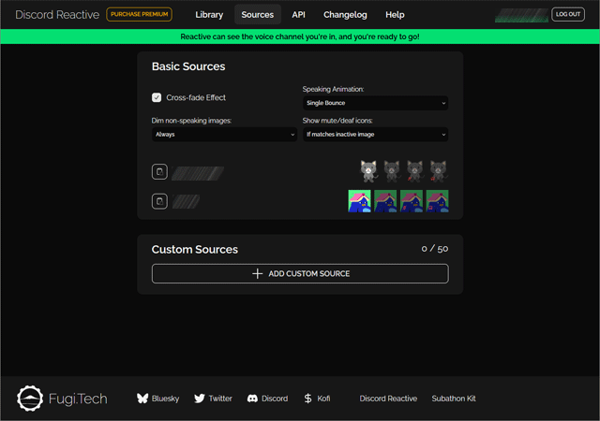Open the Twitter footer link
This screenshot has height=421, width=600.
coord(213,399)
